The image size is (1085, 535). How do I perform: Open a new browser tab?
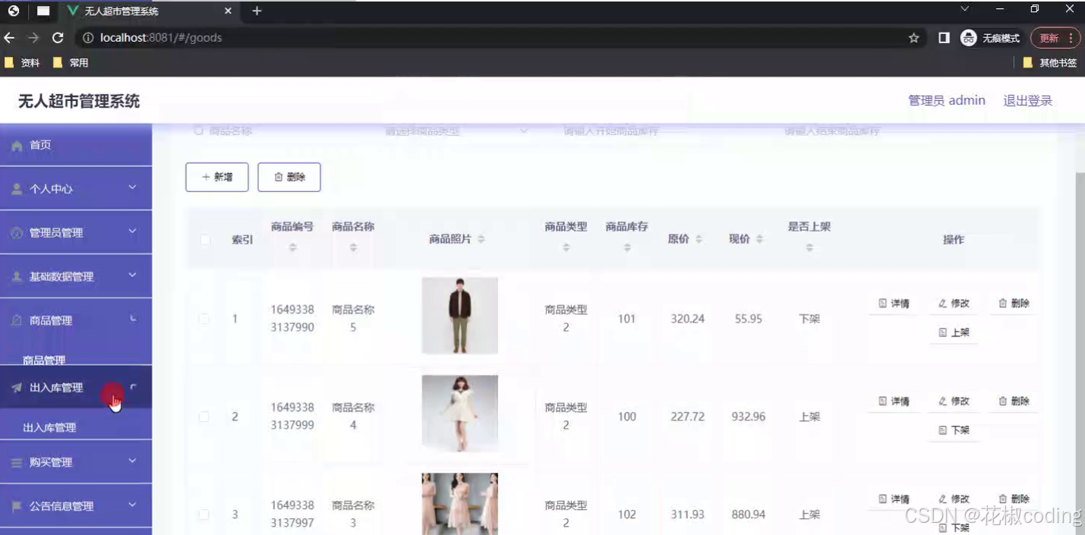[x=257, y=11]
